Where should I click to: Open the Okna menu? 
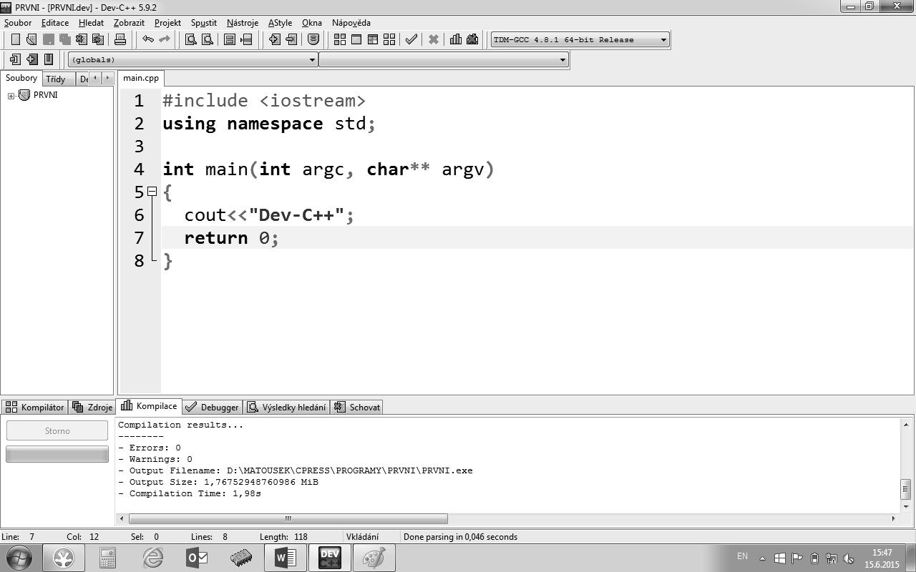coord(312,23)
